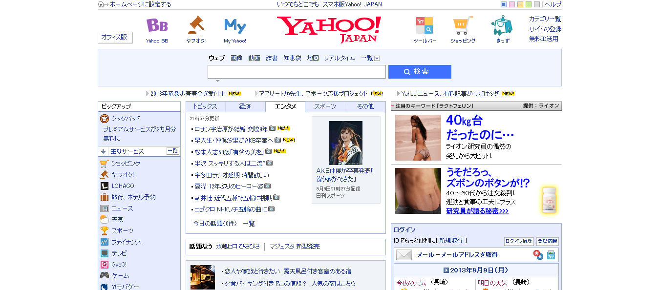Click the 天気 weather sidebar icon
Viewport: 659px width, 290px height.
[x=104, y=220]
